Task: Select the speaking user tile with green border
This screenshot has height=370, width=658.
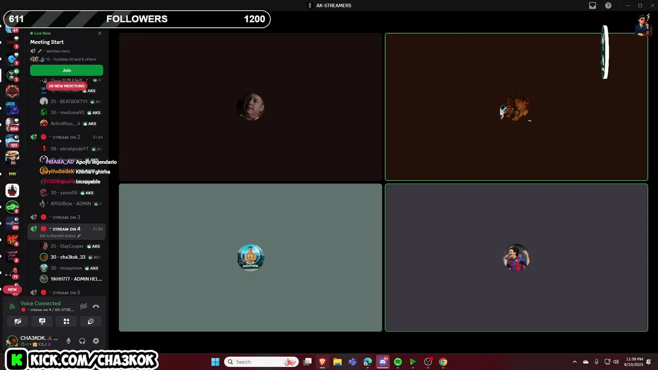Action: tap(516, 107)
